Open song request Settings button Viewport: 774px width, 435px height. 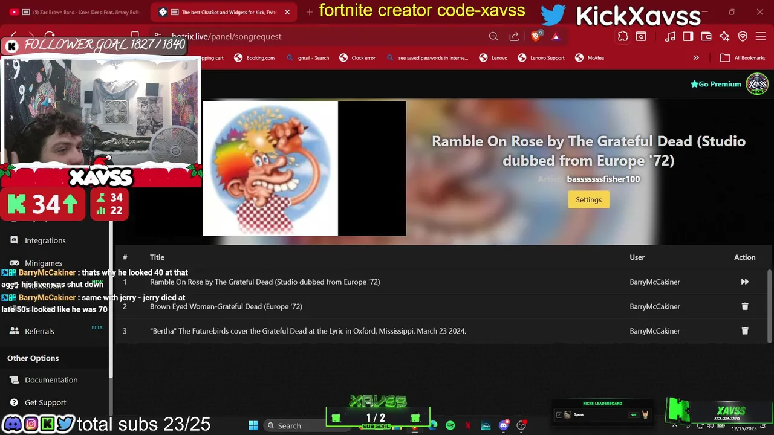(x=588, y=199)
